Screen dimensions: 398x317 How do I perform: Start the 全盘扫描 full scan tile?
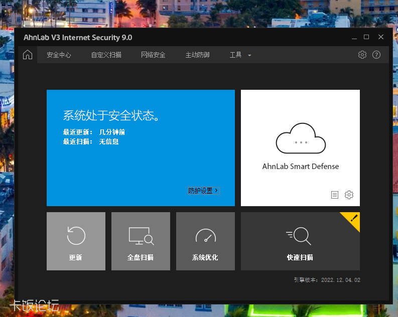pos(141,241)
